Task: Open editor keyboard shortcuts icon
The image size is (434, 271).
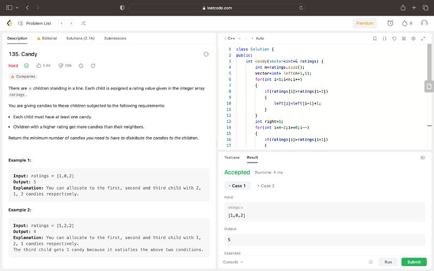Action: pos(404,38)
